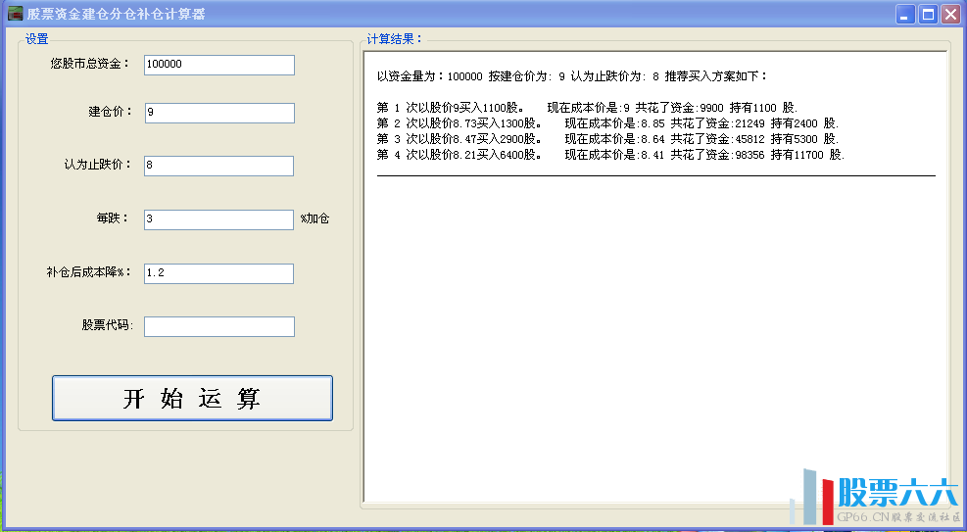Focus the 补仓后成本降% input field

click(218, 273)
